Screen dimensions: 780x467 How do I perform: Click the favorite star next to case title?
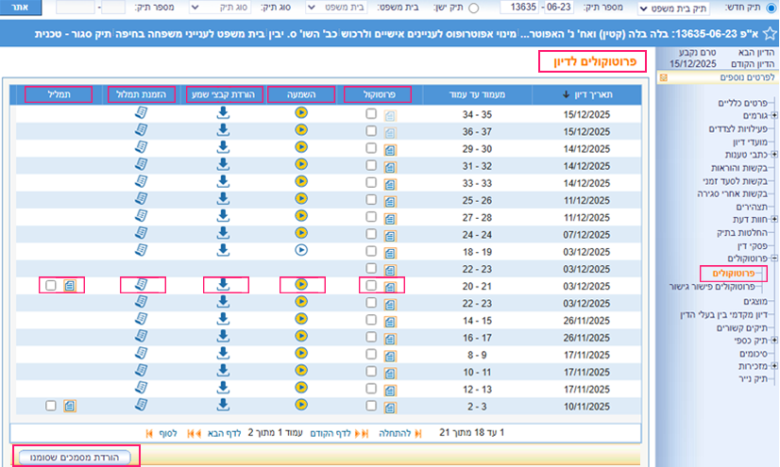pyautogui.click(x=770, y=34)
